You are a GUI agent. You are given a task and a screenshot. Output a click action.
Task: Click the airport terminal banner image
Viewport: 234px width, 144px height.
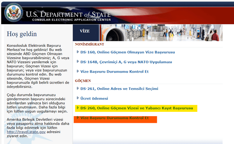click(162, 33)
